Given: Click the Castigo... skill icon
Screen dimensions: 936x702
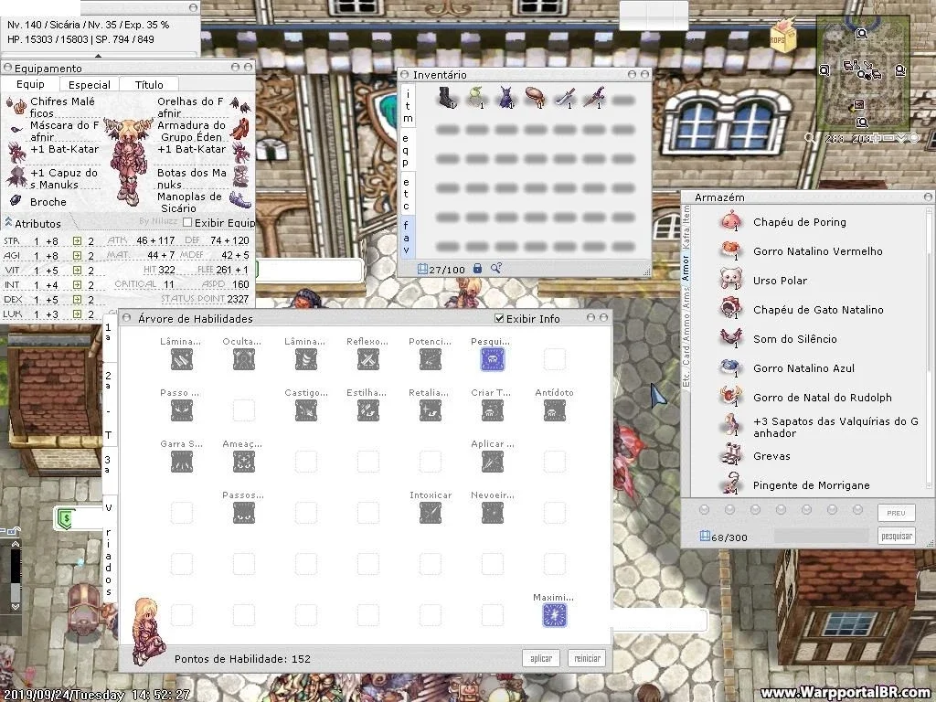Looking at the screenshot, I should pyautogui.click(x=306, y=410).
